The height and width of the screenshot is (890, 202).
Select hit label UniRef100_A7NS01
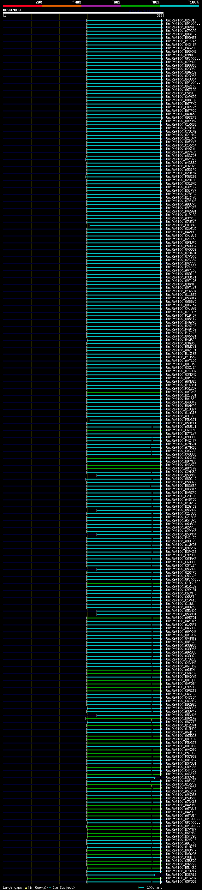point(181,444)
